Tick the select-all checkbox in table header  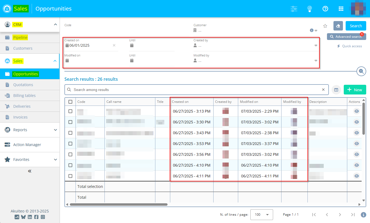(x=70, y=102)
